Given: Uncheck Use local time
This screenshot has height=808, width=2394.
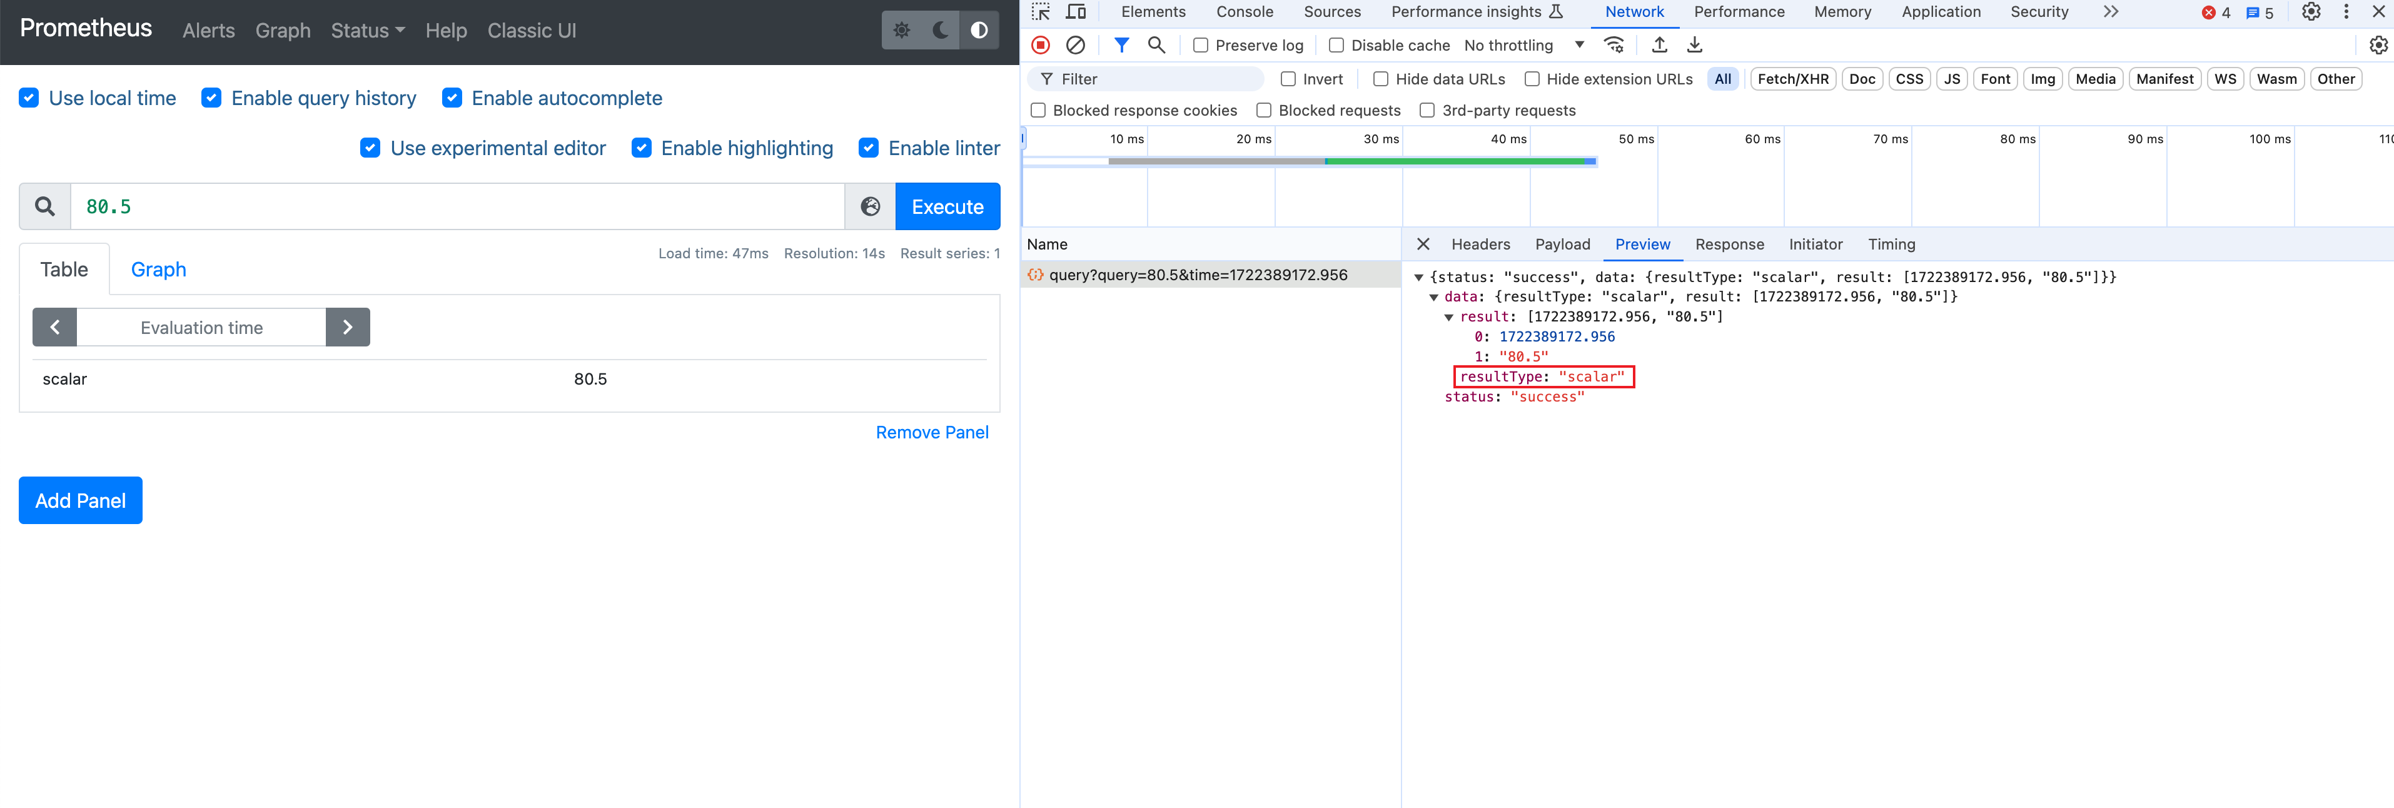Looking at the screenshot, I should pos(29,98).
